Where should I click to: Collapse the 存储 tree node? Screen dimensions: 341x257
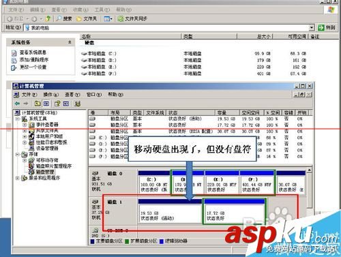coord(17,154)
